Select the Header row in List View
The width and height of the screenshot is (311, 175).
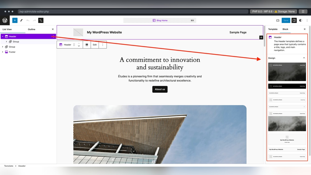[x=28, y=36]
